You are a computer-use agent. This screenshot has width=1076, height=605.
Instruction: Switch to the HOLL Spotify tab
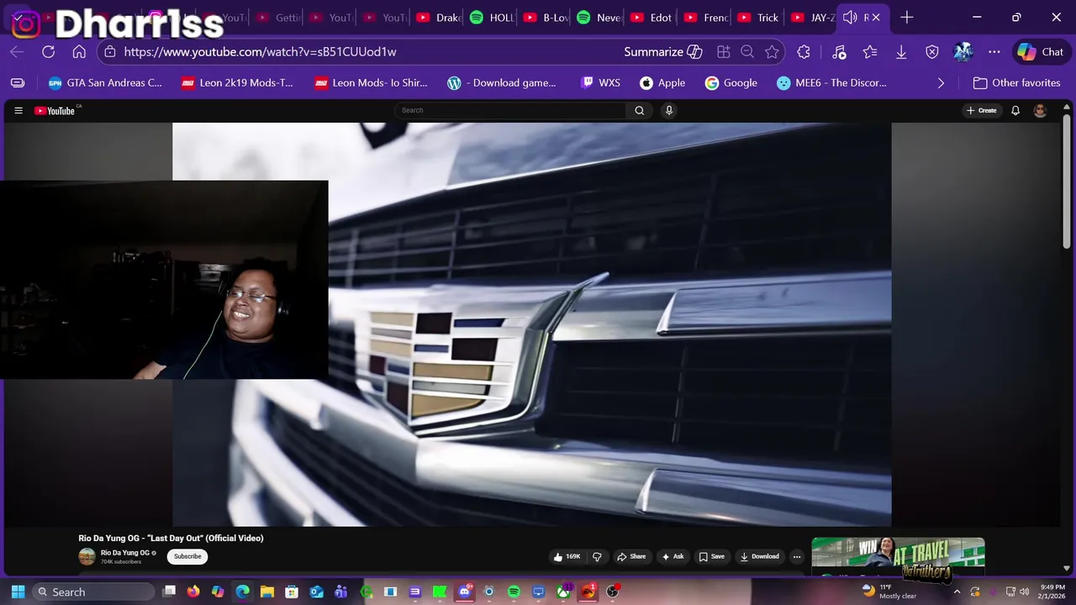[493, 18]
